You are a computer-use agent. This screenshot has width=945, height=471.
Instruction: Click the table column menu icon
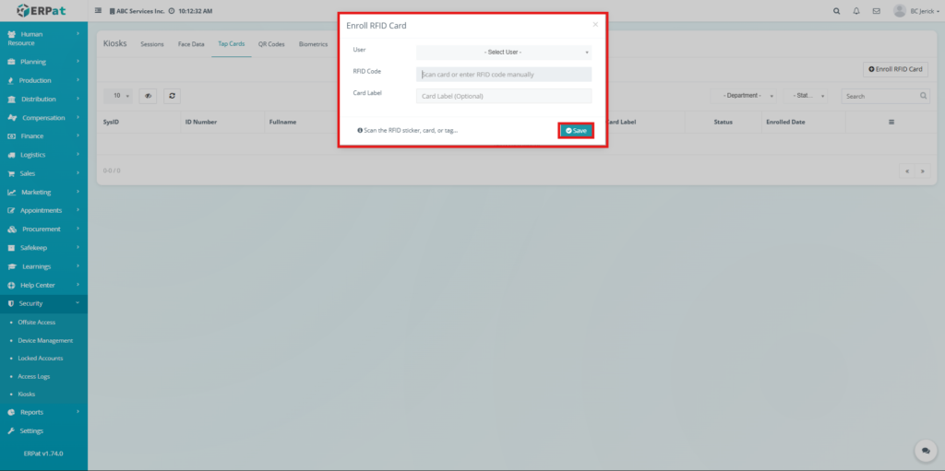point(891,122)
